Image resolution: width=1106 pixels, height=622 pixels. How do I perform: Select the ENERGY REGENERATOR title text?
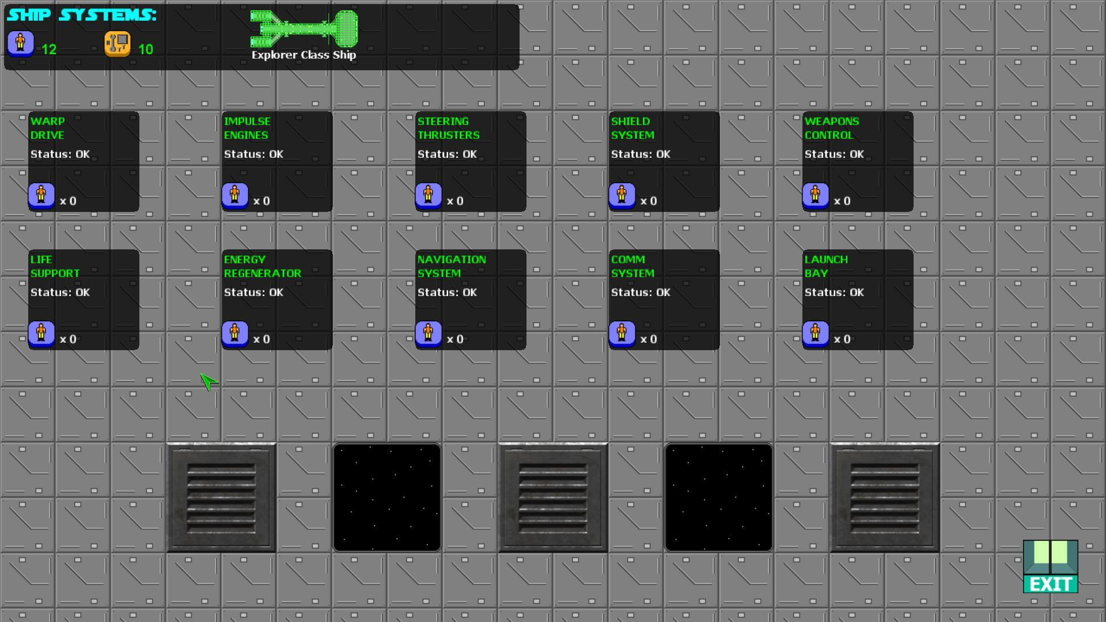click(x=263, y=266)
